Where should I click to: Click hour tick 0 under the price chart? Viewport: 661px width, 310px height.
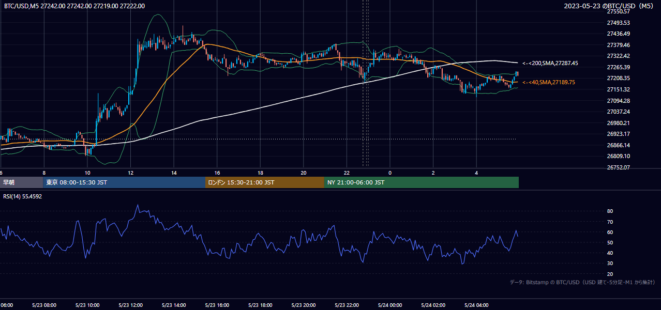click(x=390, y=173)
